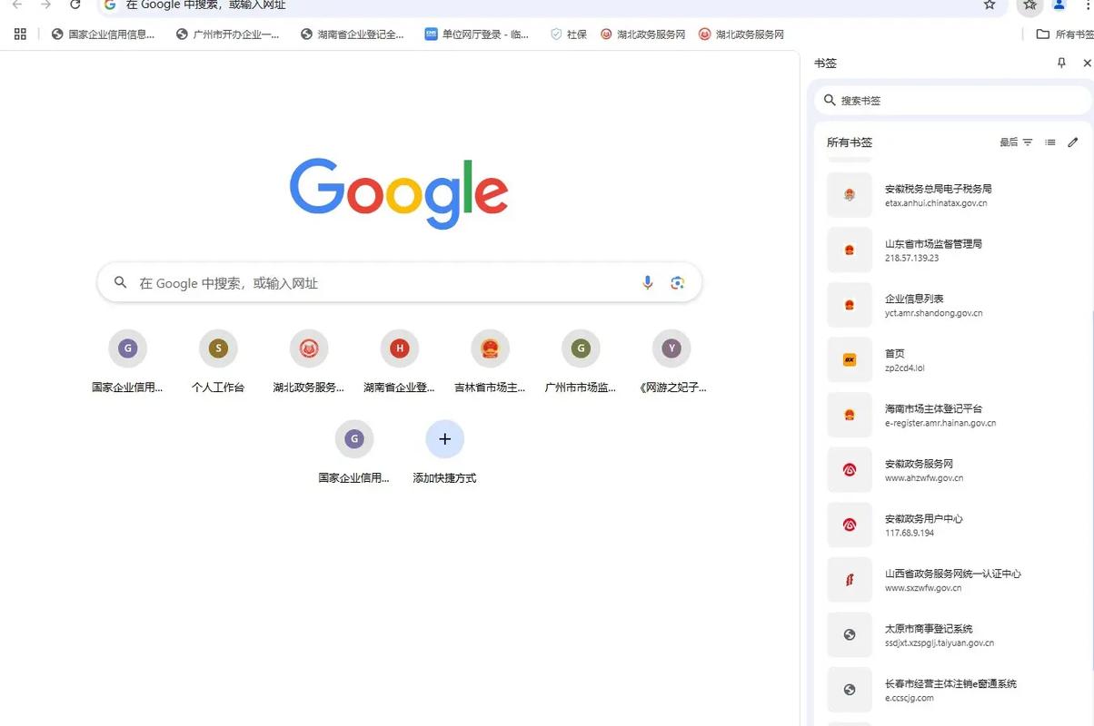
Task: Focus the 搜索书签 search field
Action: coord(954,101)
